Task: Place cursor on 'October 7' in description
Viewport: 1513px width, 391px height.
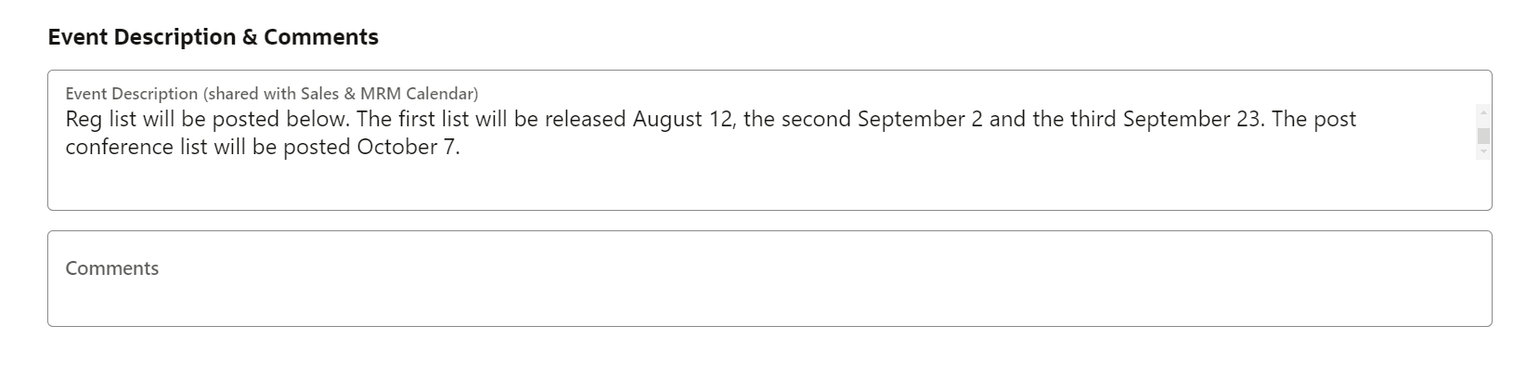Action: [407, 148]
